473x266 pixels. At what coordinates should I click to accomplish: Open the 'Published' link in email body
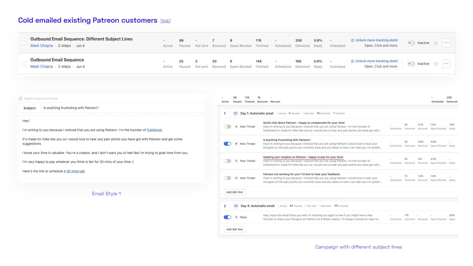154,130
